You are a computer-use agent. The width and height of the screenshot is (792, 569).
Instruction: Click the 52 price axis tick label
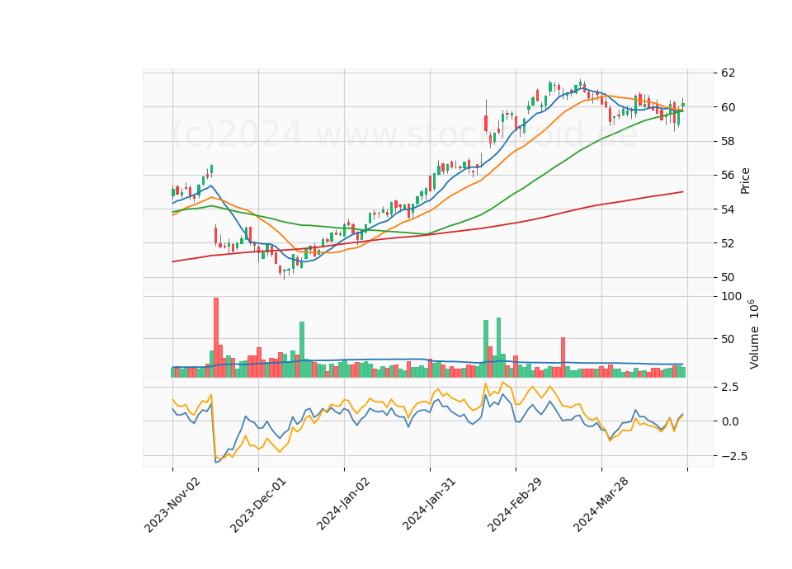pos(728,243)
